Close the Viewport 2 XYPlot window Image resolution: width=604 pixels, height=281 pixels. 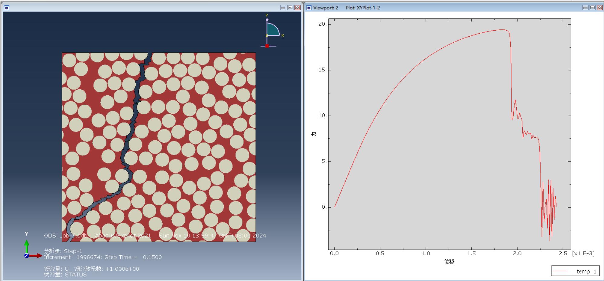(600, 8)
